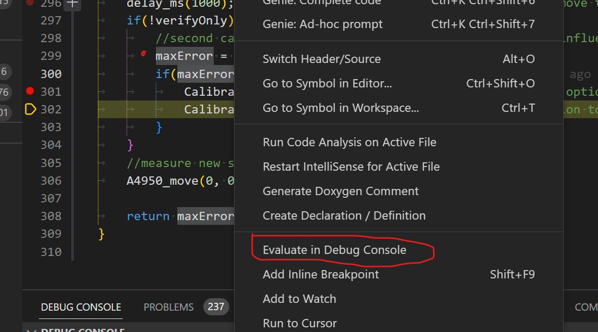Click the 237 problems count badge
Image resolution: width=598 pixels, height=332 pixels.
216,307
